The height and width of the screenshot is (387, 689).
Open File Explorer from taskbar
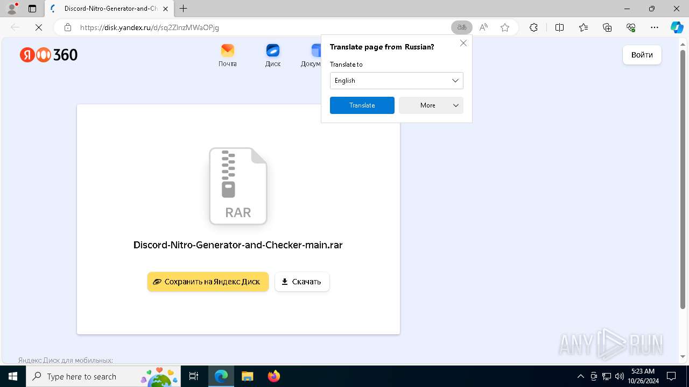[x=247, y=376]
